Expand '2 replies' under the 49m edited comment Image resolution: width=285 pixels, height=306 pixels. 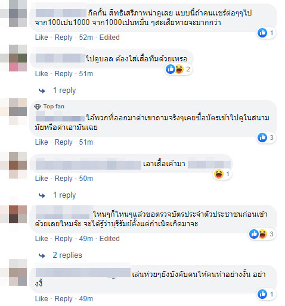pos(67,255)
